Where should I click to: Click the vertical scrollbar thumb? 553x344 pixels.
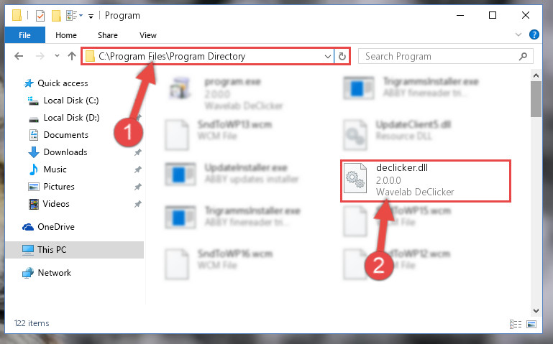click(536, 99)
